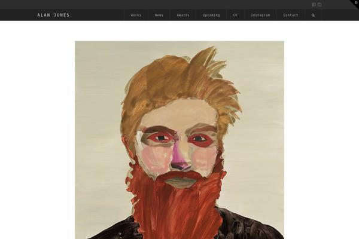Screen dimensions: 359x239
Task: Open the CV page
Action: (235, 15)
